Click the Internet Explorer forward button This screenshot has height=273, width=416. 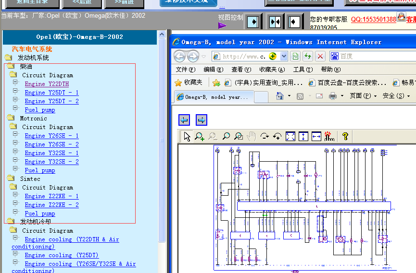(x=193, y=57)
